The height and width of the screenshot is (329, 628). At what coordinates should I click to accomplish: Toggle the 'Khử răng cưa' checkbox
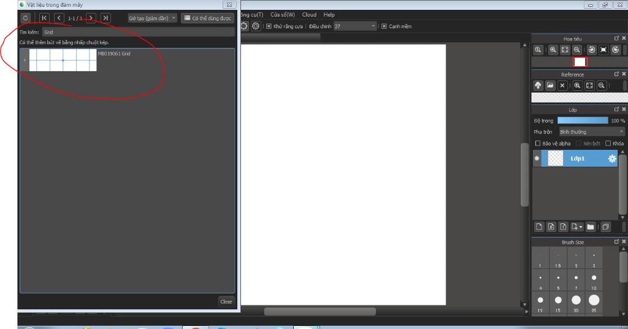point(269,26)
